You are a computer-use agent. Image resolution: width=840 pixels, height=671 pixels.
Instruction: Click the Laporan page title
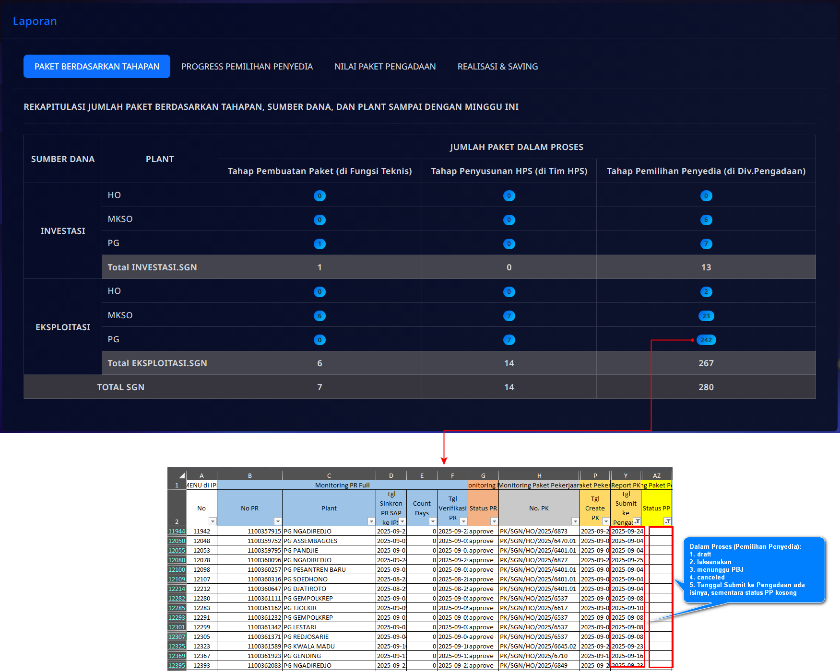coord(35,21)
